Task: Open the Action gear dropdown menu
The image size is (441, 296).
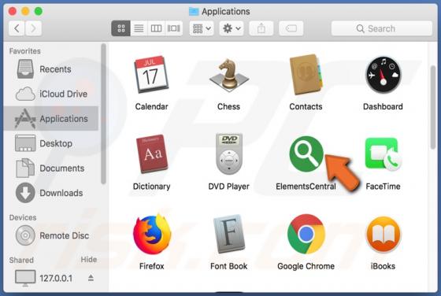Action: (232, 28)
